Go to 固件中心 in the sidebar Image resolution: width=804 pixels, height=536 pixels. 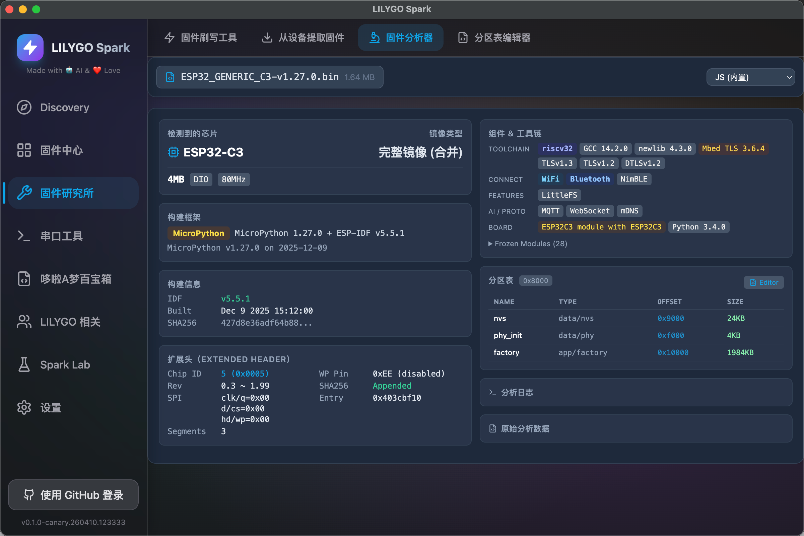pyautogui.click(x=73, y=150)
